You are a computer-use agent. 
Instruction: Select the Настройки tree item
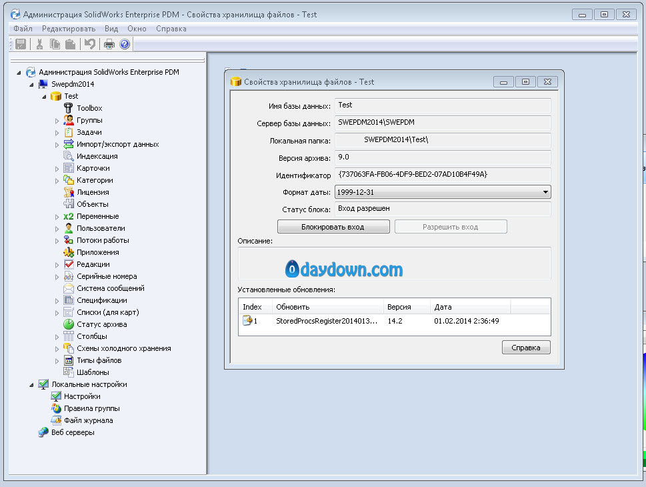pos(82,396)
